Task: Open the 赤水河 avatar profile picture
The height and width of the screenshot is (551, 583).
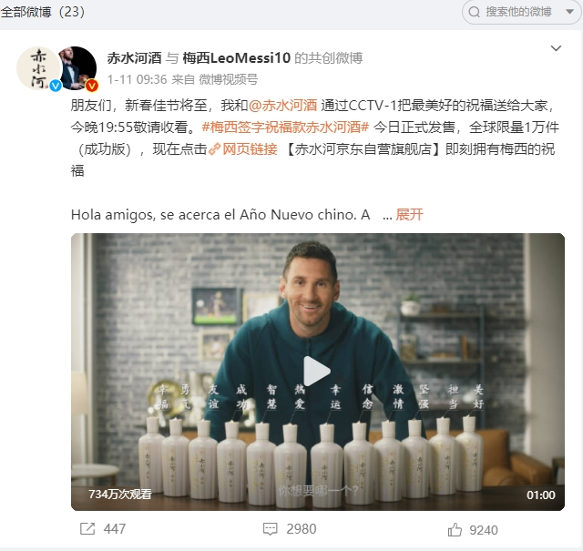Action: point(38,68)
